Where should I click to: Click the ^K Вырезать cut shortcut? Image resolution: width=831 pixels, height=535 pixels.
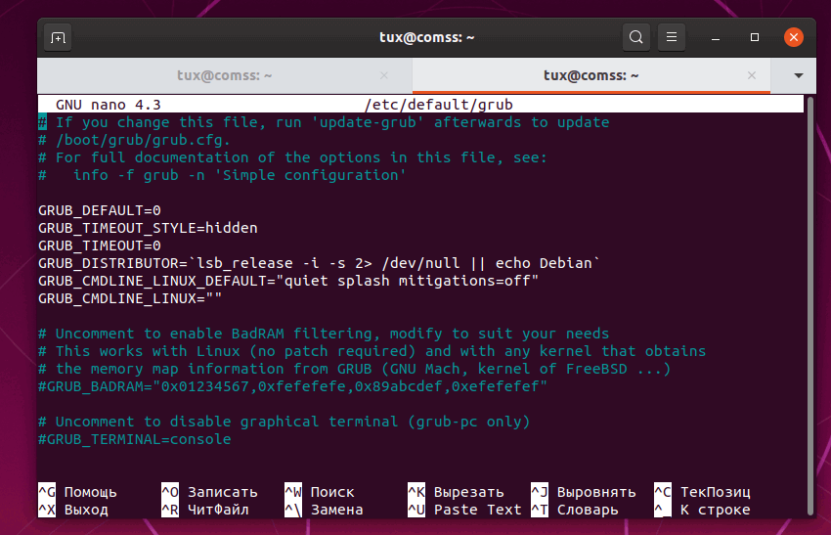pos(456,492)
